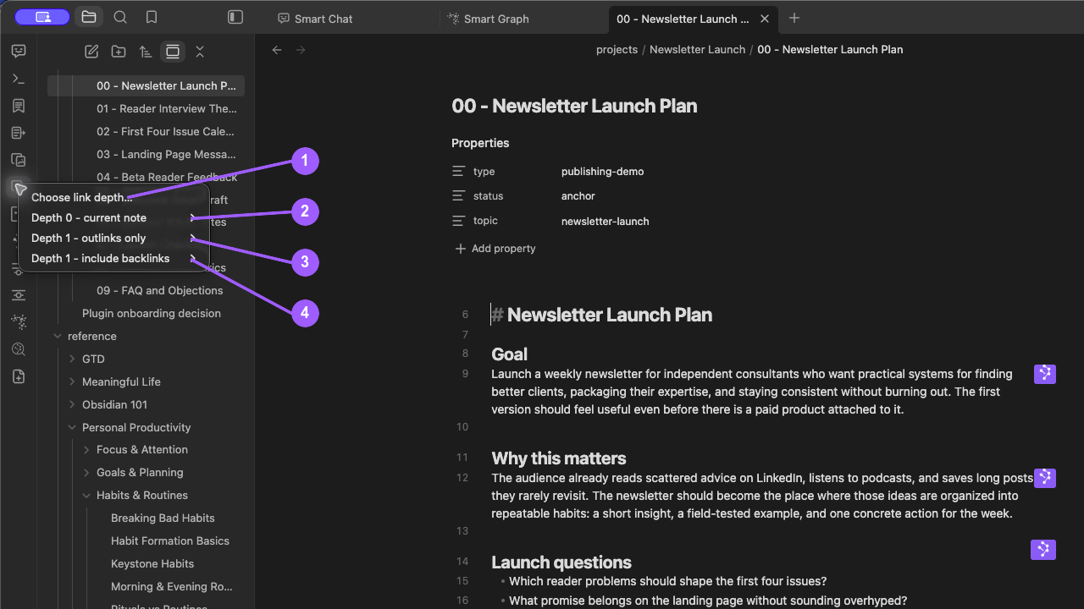The width and height of the screenshot is (1084, 609).
Task: Click the purple profile button top left
Action: [x=43, y=17]
